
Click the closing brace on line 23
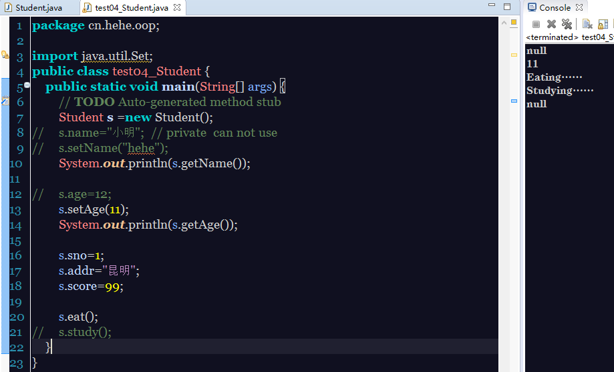click(x=35, y=363)
